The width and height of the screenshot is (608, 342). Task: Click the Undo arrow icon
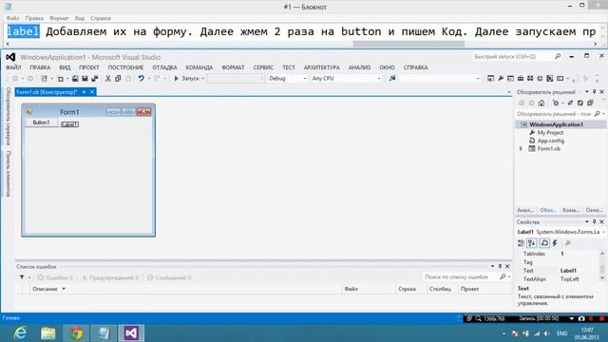coord(142,78)
